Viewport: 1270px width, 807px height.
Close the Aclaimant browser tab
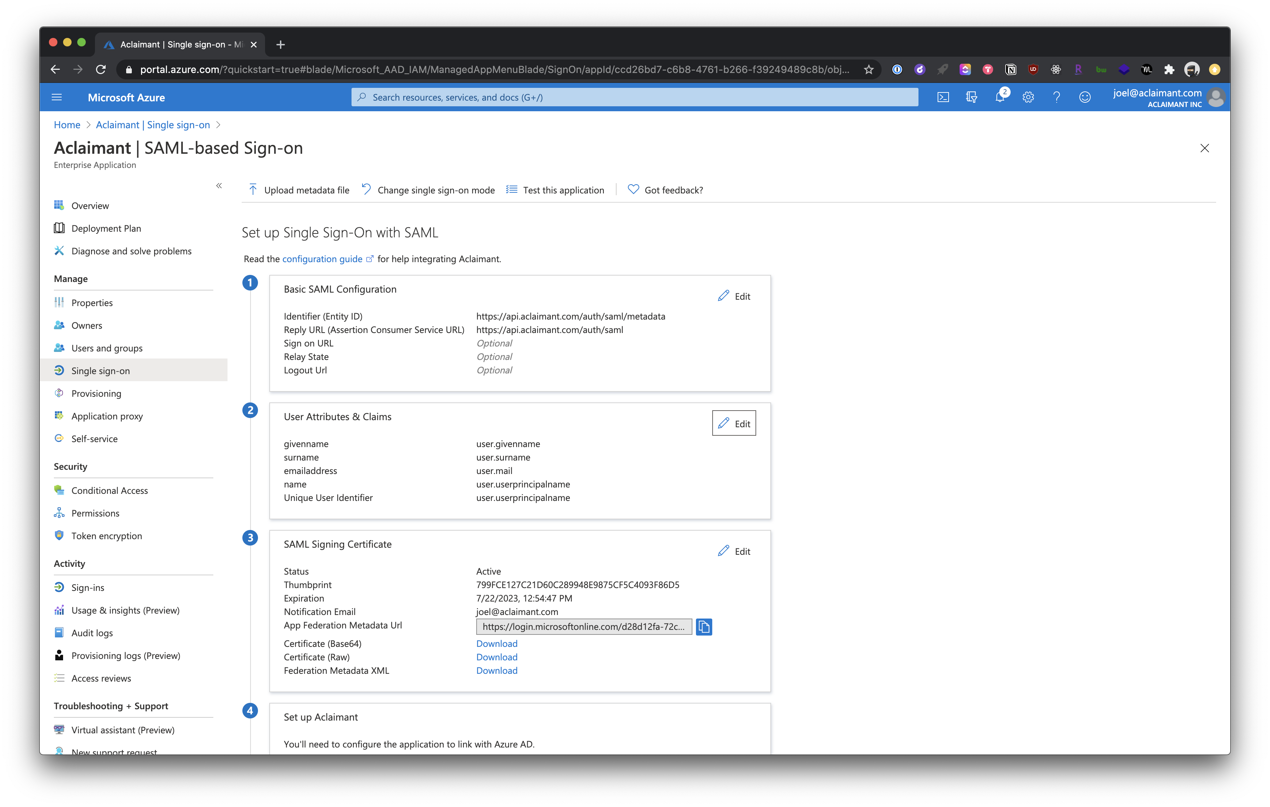(x=254, y=44)
